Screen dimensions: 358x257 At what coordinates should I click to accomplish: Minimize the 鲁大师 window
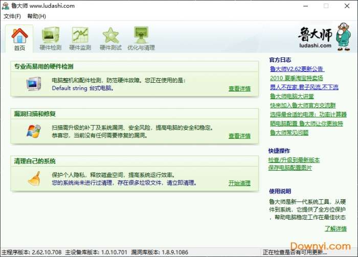(x=305, y=6)
